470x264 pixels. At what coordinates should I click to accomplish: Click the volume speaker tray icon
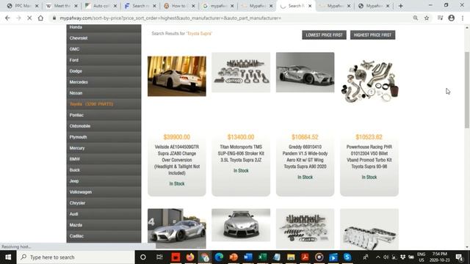point(386,257)
